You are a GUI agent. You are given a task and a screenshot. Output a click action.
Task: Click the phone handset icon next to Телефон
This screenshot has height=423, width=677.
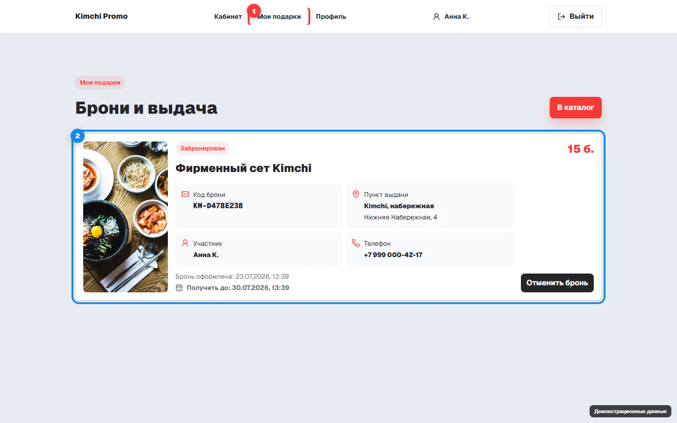tap(356, 243)
